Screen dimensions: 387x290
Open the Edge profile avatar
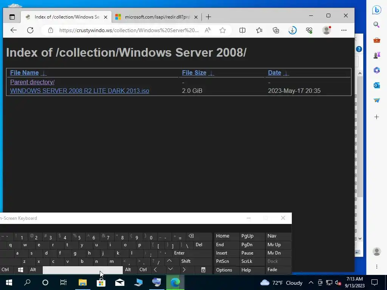[x=327, y=30]
